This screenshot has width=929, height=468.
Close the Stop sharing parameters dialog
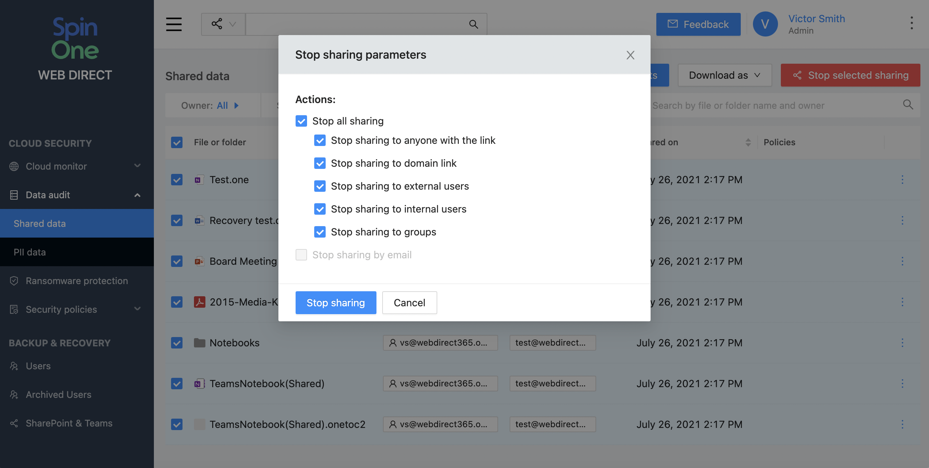(630, 55)
